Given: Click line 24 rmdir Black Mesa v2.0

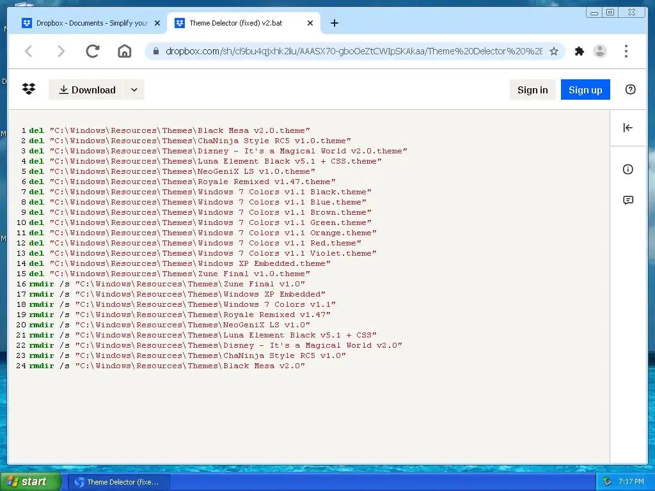Looking at the screenshot, I should [167, 366].
